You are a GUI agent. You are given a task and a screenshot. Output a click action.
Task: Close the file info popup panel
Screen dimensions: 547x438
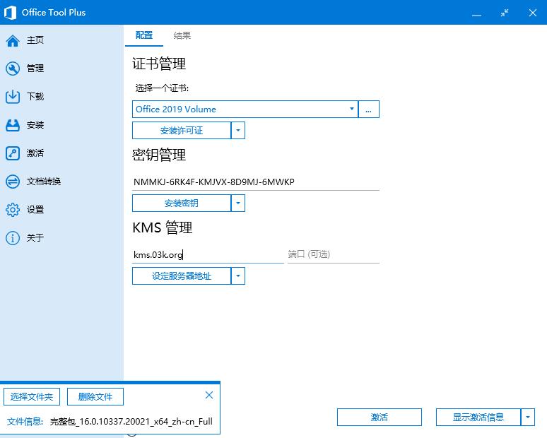pyautogui.click(x=209, y=395)
